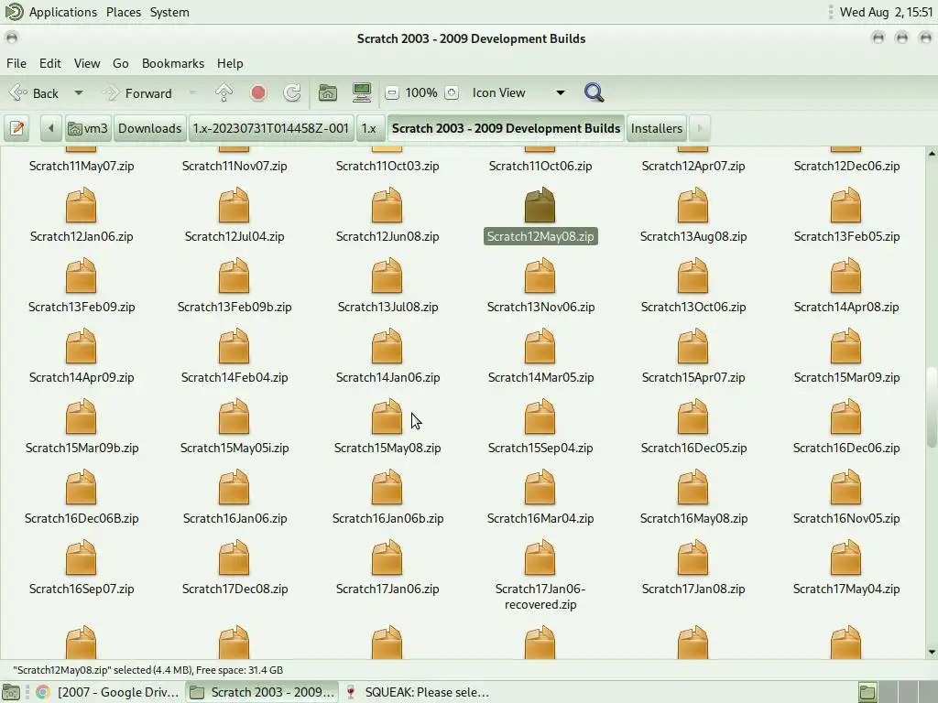Open the System menu in top panel
Image resolution: width=938 pixels, height=703 pixels.
click(x=169, y=12)
